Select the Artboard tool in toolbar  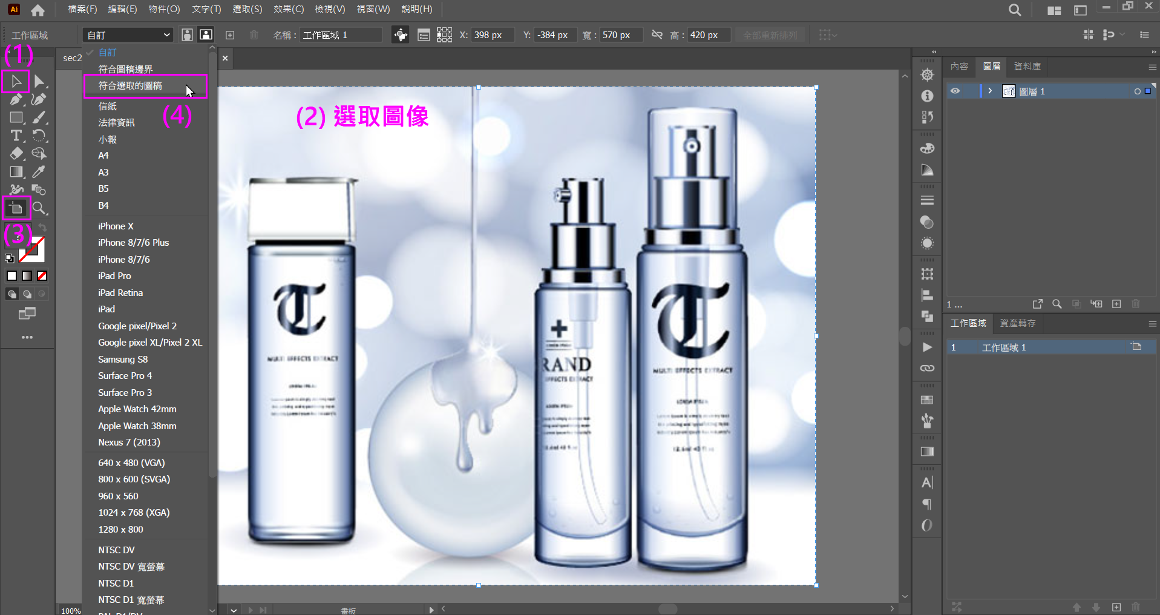16,208
